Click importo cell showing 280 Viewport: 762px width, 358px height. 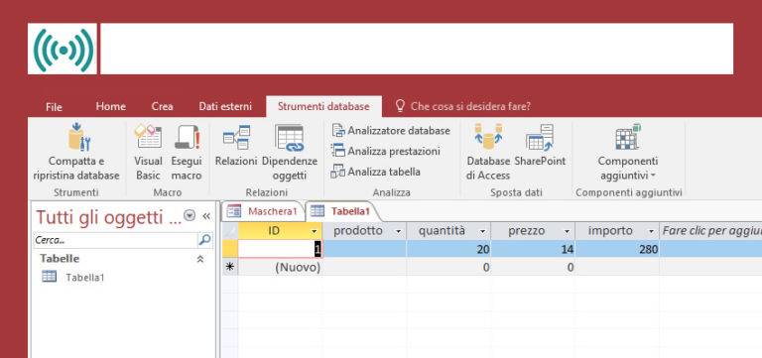click(x=617, y=249)
